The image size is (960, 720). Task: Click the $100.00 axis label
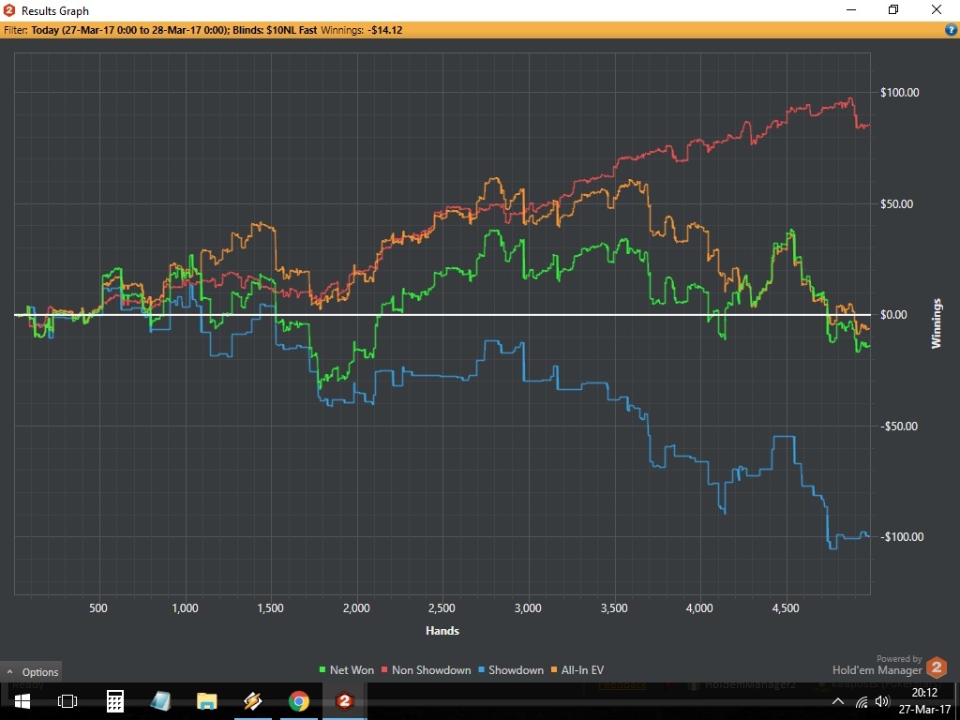point(899,93)
